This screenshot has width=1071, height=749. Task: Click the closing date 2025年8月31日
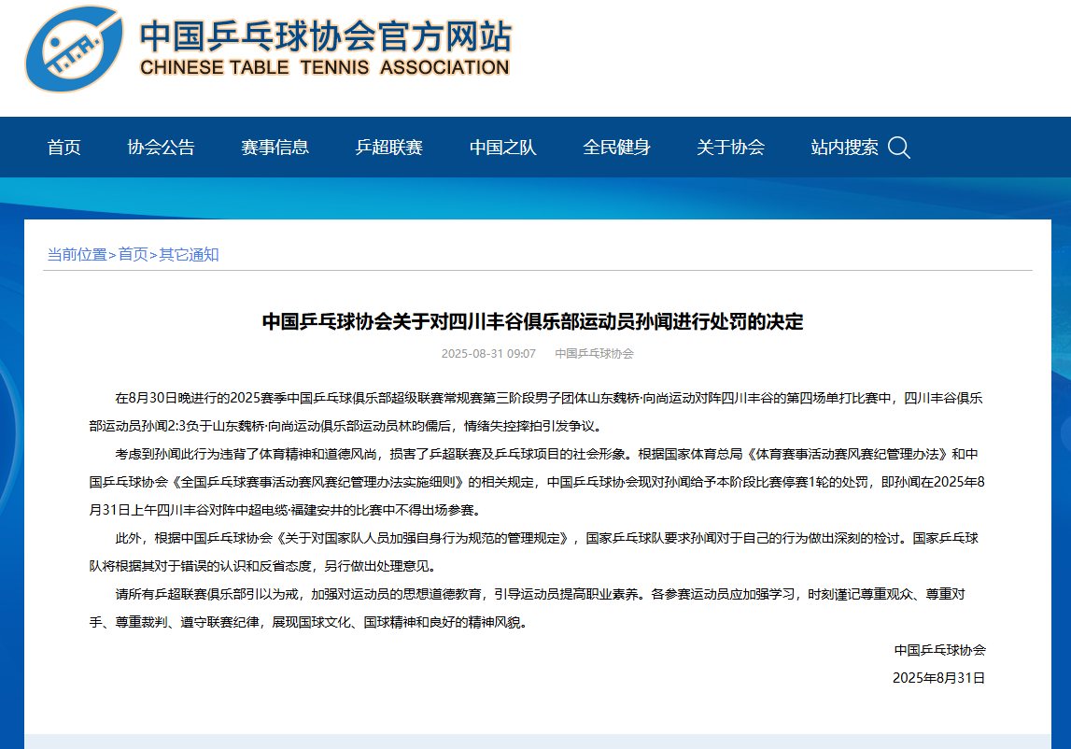(x=938, y=678)
